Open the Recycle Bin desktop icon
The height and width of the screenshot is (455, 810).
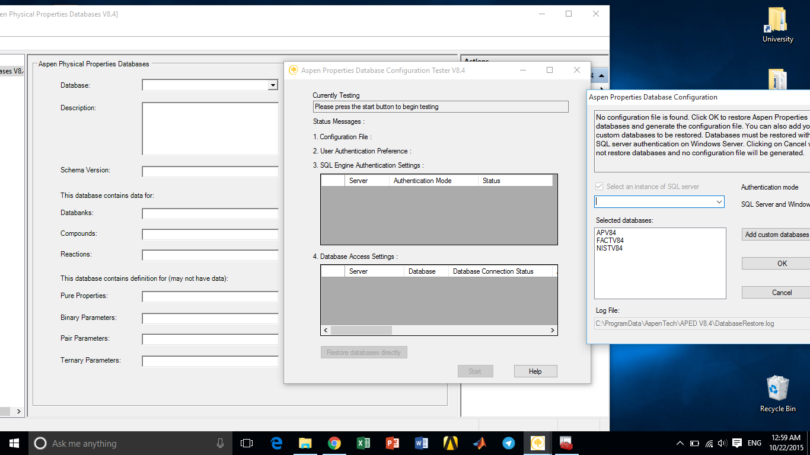pyautogui.click(x=777, y=393)
